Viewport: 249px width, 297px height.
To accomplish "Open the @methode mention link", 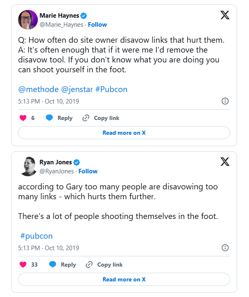I will point(39,89).
